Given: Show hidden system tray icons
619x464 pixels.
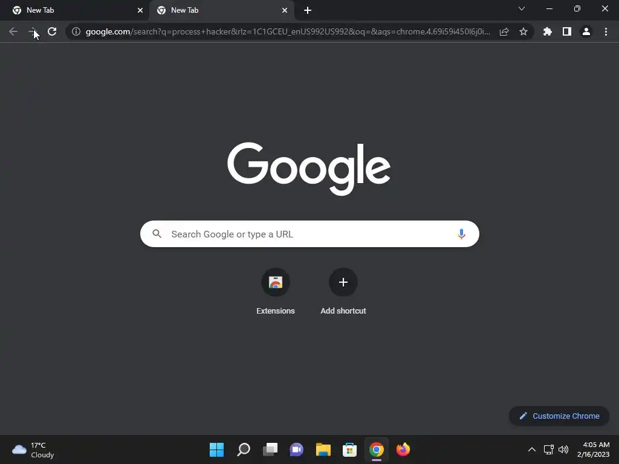Looking at the screenshot, I should pyautogui.click(x=532, y=449).
